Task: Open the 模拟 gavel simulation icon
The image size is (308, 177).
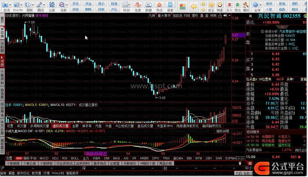Action: (246, 5)
